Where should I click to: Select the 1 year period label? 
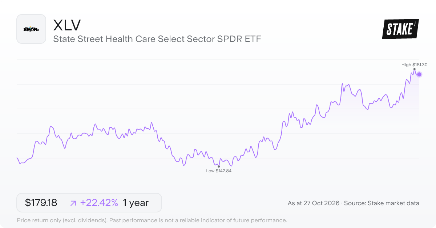click(136, 203)
